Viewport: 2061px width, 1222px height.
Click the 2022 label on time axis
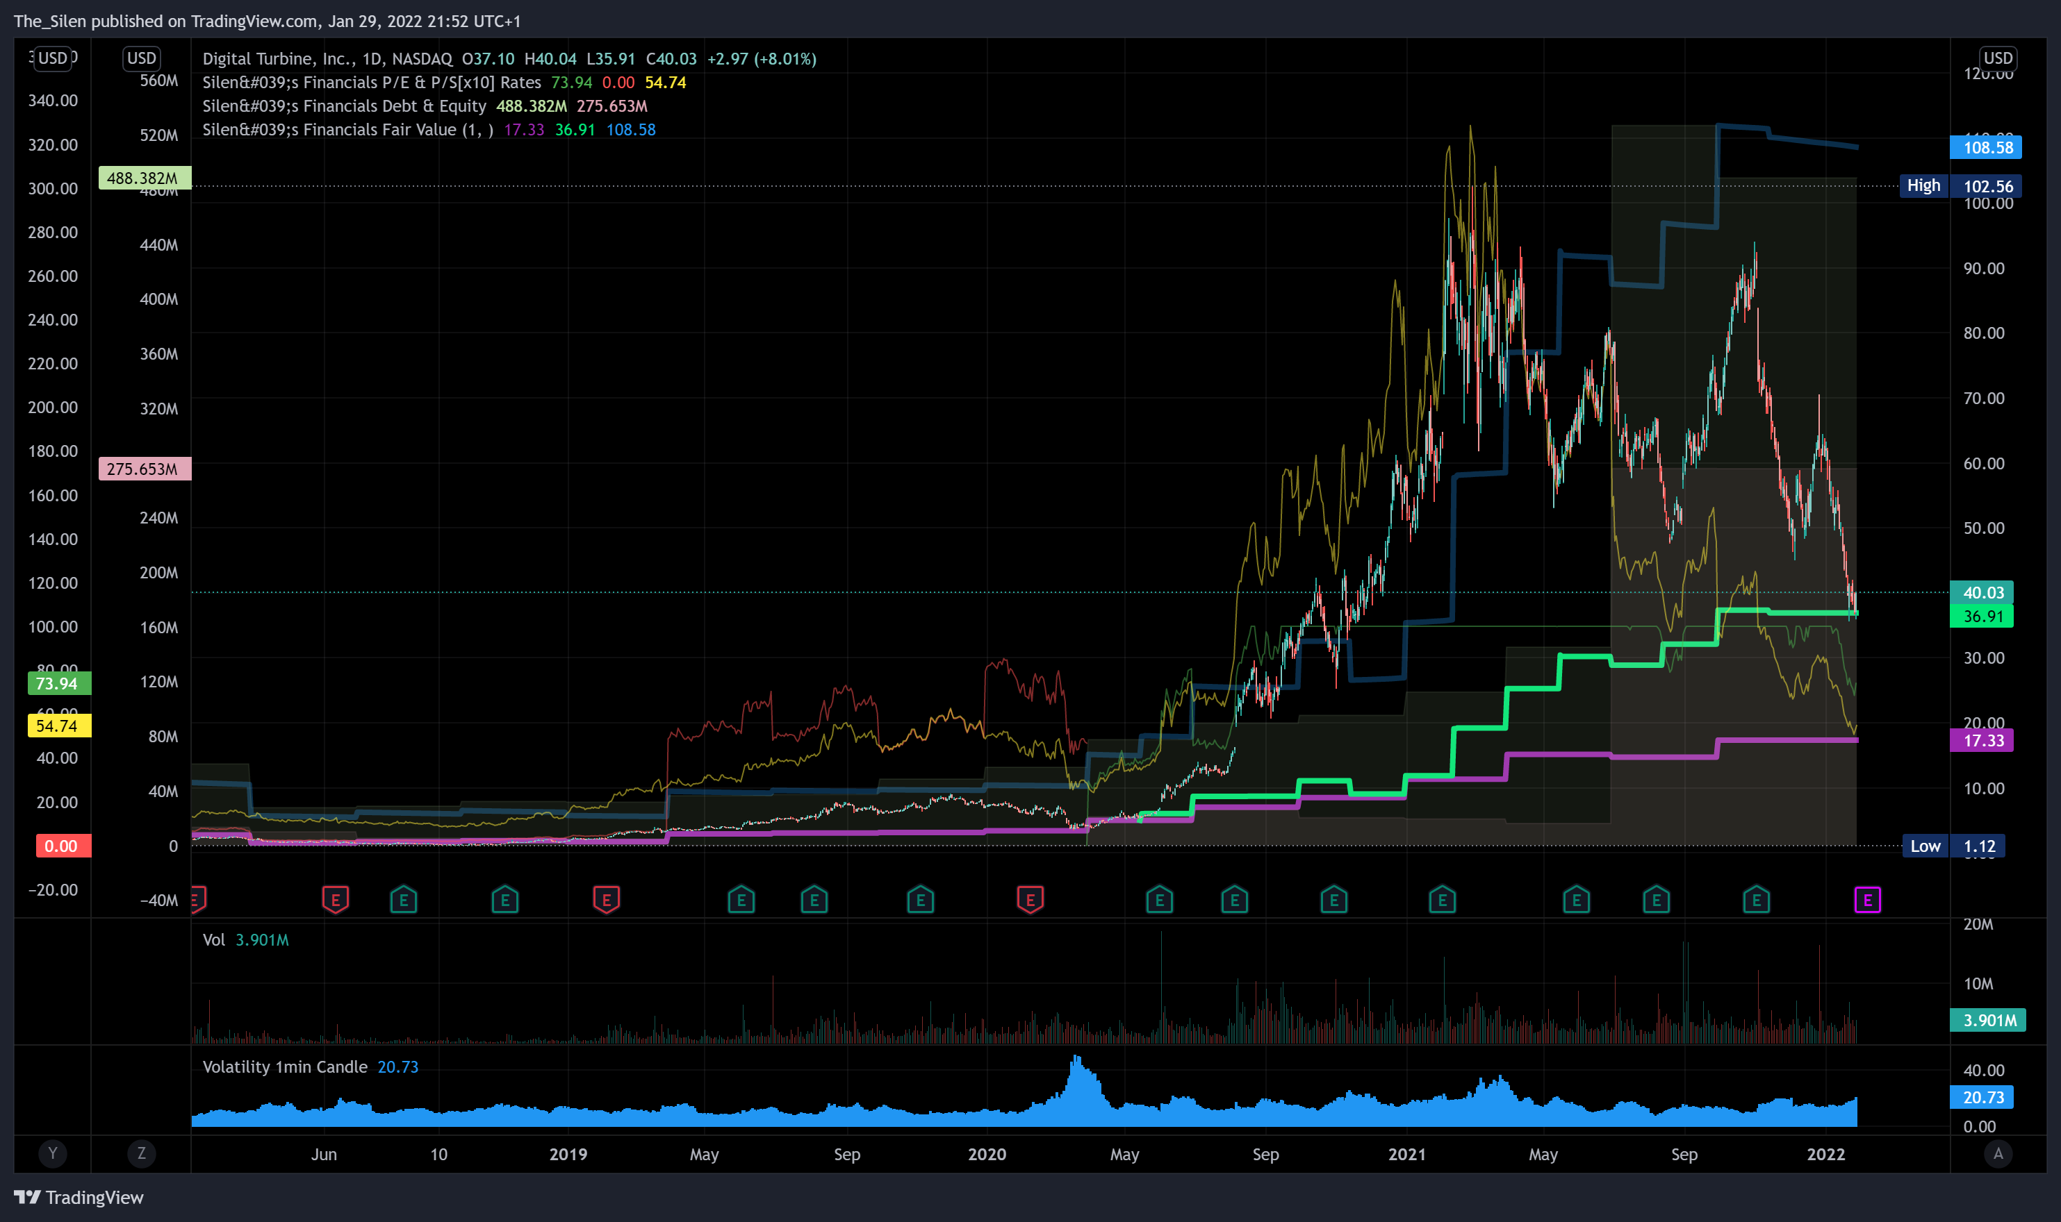click(1826, 1154)
